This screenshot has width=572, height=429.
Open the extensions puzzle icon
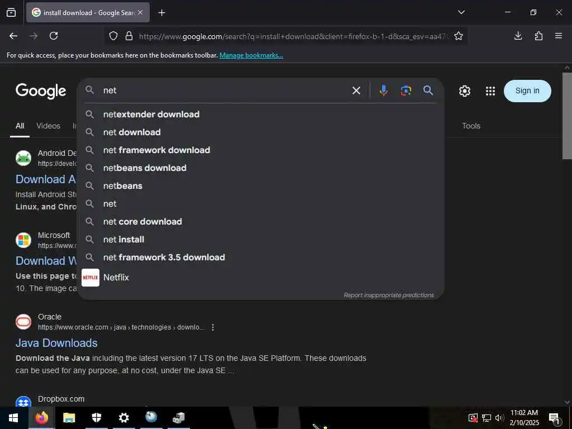538,36
